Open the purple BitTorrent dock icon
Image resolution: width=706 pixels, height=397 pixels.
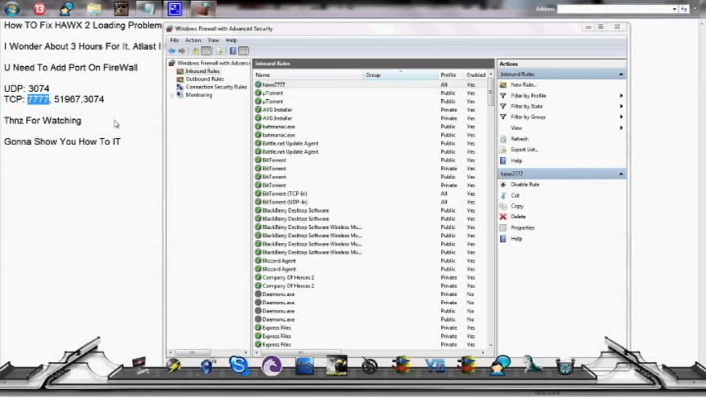point(272,366)
